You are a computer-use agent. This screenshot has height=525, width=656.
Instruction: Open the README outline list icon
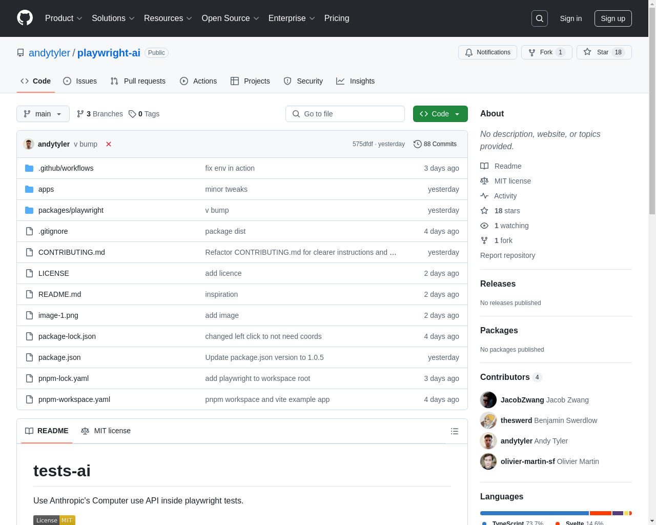point(455,431)
